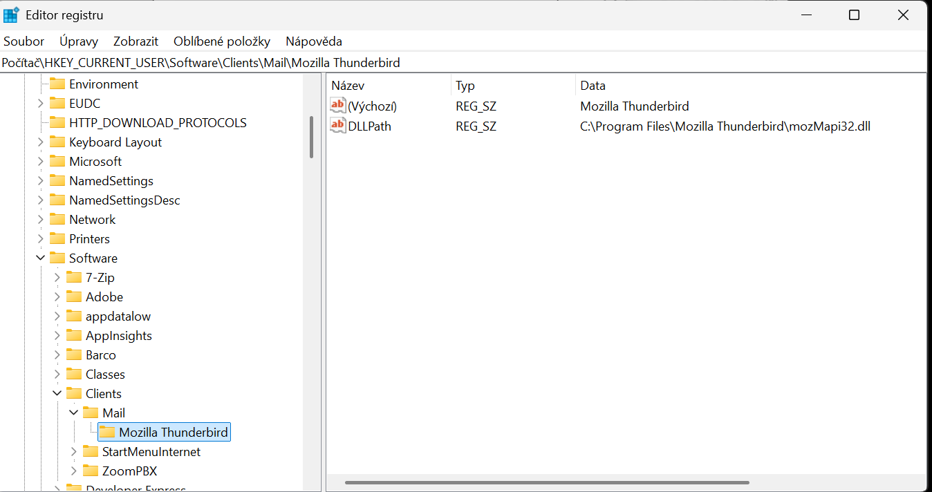The image size is (932, 492).
Task: Open the Nápověda menu
Action: pos(314,41)
